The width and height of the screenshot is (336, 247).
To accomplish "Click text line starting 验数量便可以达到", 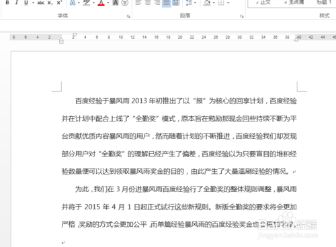I will (x=179, y=171).
